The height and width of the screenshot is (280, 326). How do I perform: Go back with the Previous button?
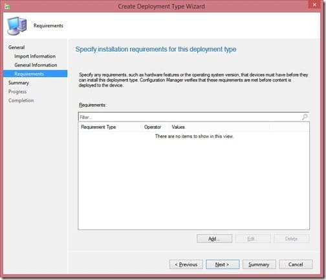(x=186, y=264)
